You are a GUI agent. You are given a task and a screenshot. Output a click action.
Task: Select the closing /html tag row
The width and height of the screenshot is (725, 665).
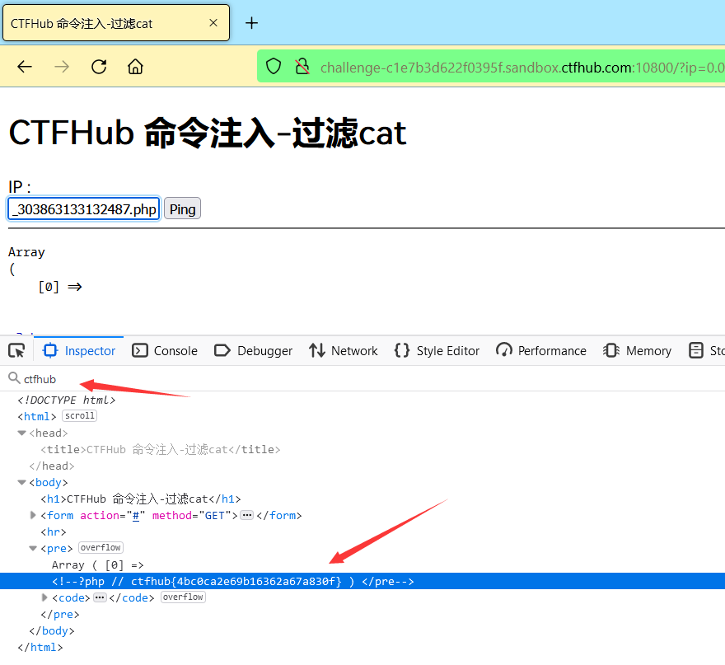tap(40, 648)
